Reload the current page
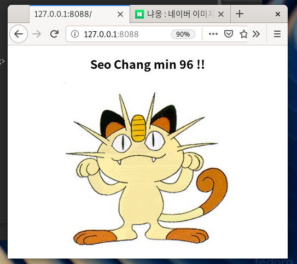Image resolution: width=297 pixels, height=264 pixels. pos(54,34)
